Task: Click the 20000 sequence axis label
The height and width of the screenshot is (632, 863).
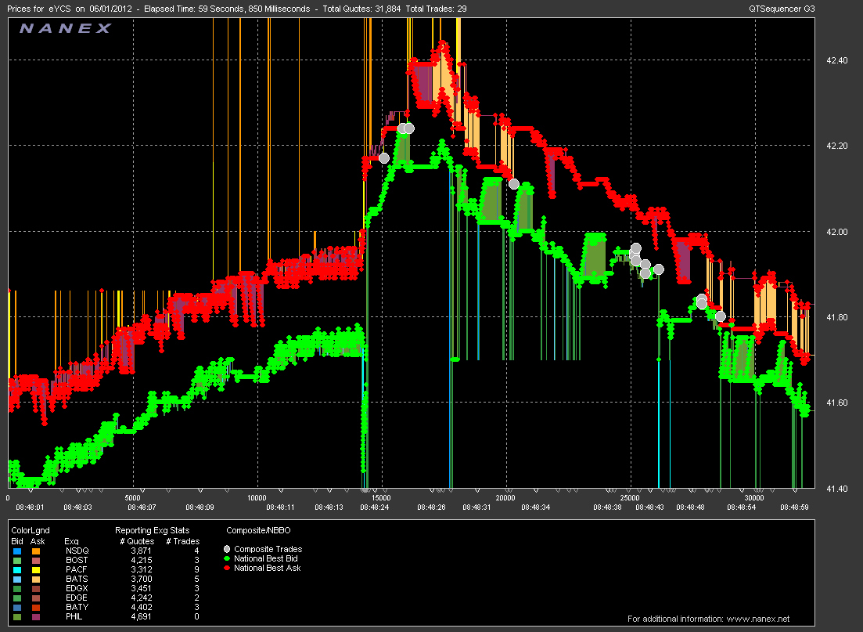Action: click(505, 498)
